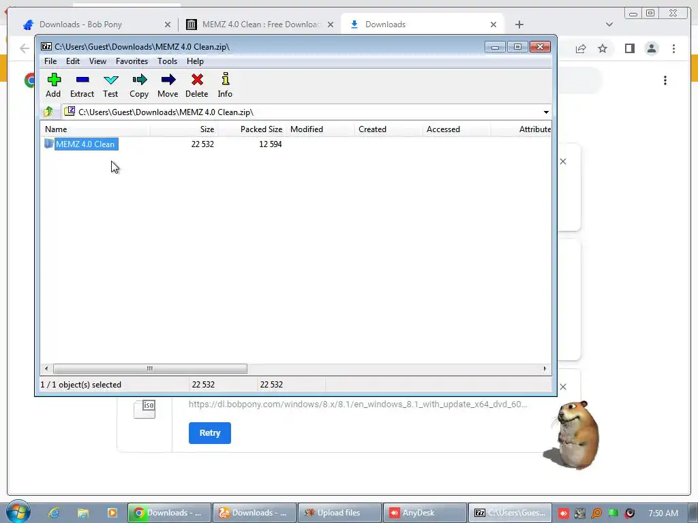Open Windows Media Player taskbar icon

tap(112, 513)
